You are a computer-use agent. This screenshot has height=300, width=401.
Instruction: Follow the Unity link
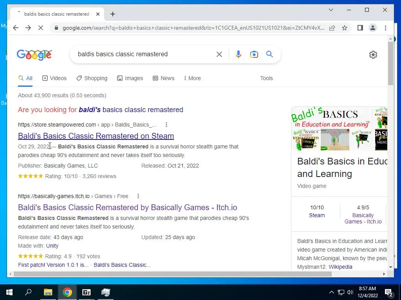pyautogui.click(x=52, y=246)
